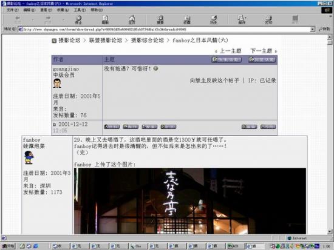Image resolution: width=334 pixels, height=250 pixels.
Task: Click the post status icon before 2001-12-12
Action: tap(55, 125)
